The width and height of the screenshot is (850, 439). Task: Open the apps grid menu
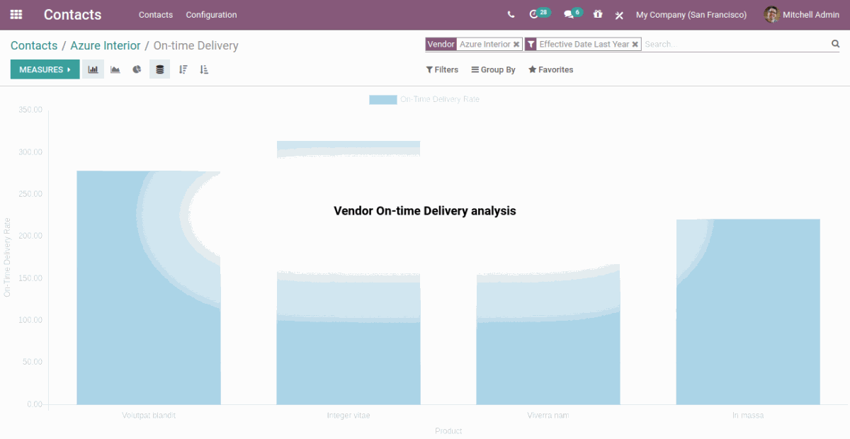point(16,14)
